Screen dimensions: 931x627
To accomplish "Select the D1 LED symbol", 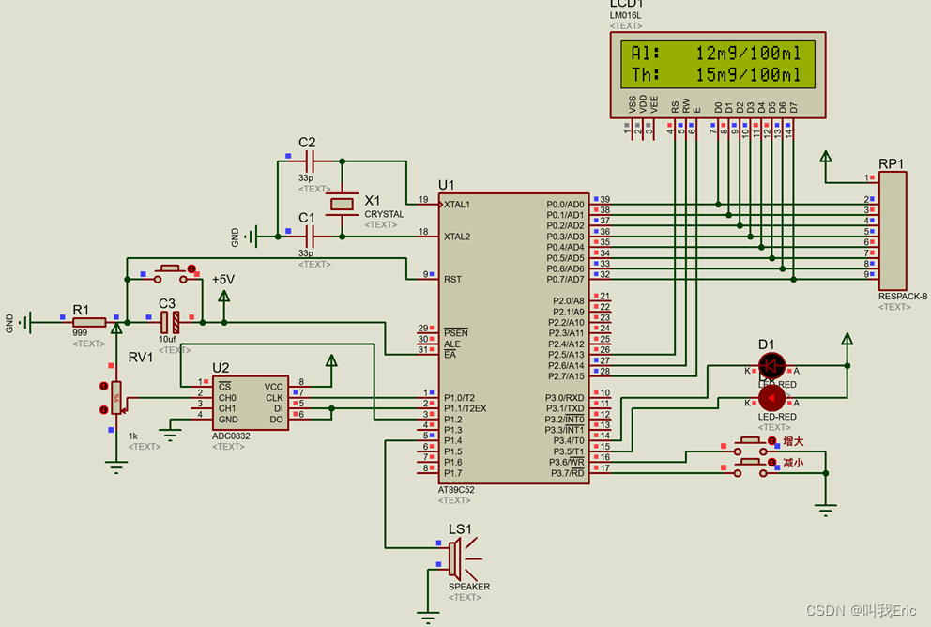I will (x=771, y=366).
